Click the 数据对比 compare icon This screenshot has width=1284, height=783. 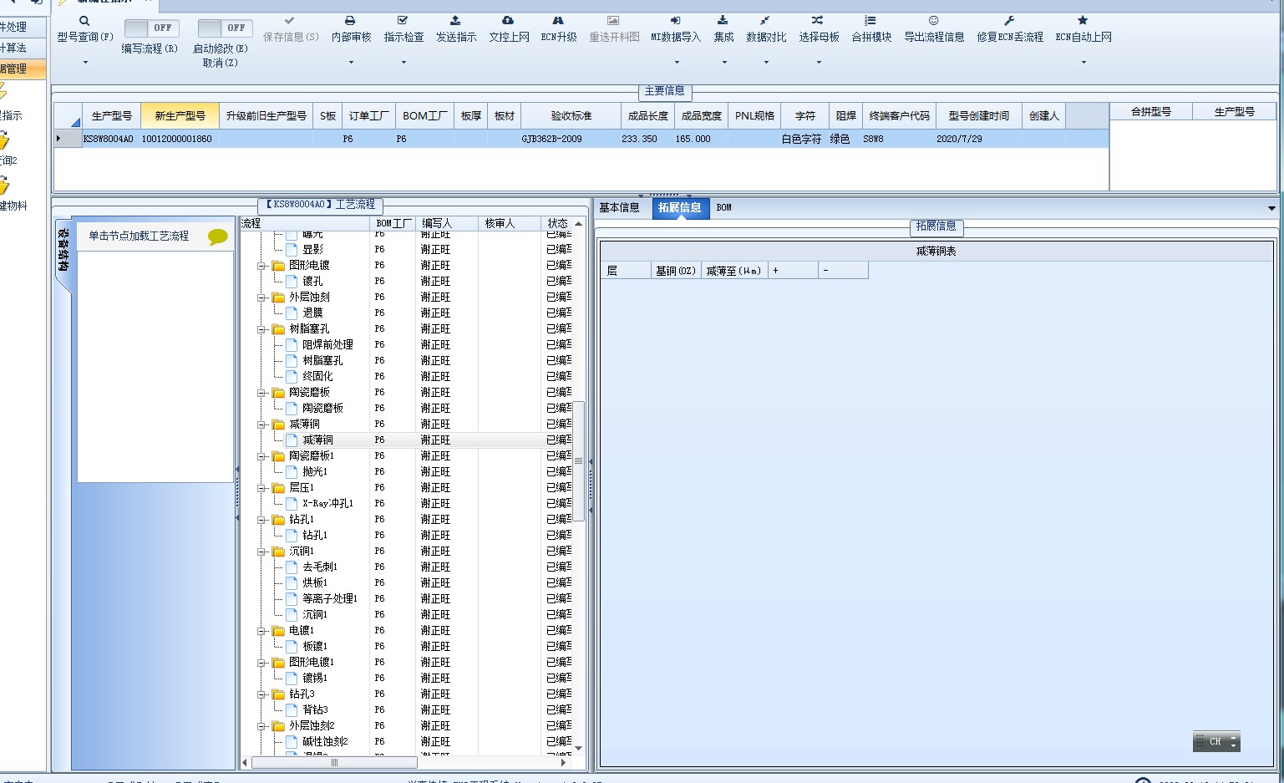point(765,20)
